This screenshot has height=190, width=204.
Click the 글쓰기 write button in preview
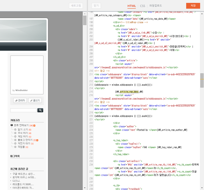click(35, 100)
